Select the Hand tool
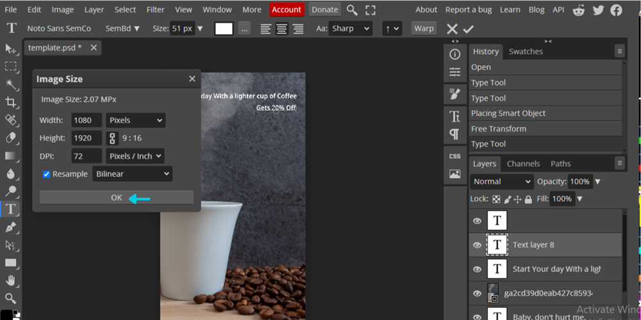Viewport: 641px width, 320px height. point(11,280)
